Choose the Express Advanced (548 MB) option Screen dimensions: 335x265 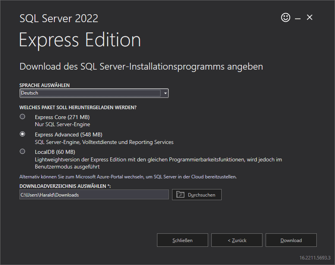[23, 134]
